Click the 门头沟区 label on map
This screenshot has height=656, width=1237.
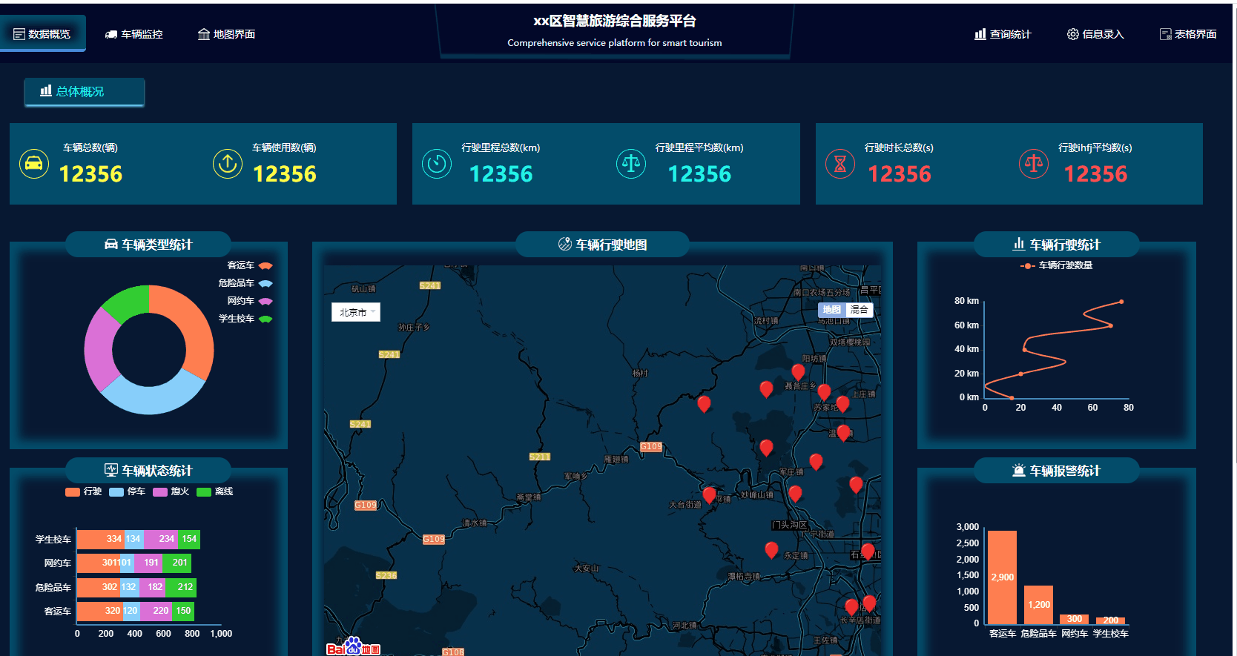point(789,525)
